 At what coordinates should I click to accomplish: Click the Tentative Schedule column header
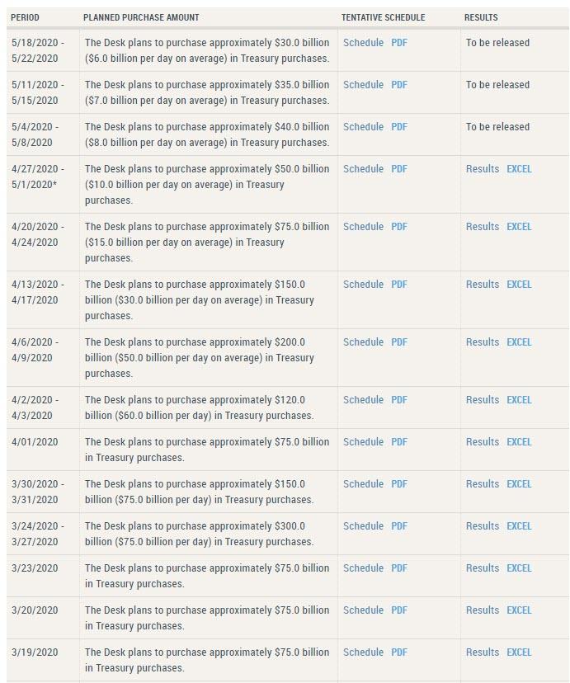[x=383, y=17]
